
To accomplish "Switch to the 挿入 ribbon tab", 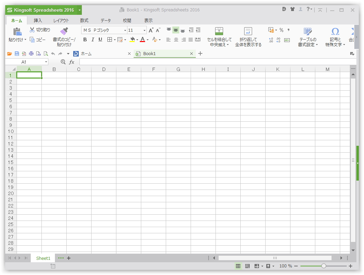I will (38, 20).
